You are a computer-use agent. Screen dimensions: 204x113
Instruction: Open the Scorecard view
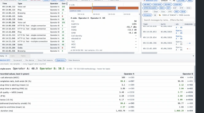(x=17, y=60)
